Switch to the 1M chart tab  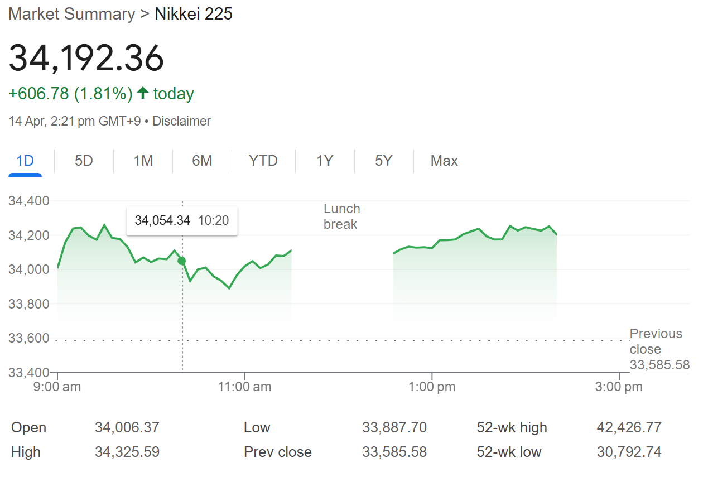click(x=143, y=161)
